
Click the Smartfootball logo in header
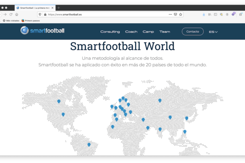(x=42, y=31)
